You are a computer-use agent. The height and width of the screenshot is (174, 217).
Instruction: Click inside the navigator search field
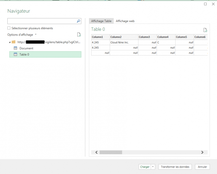coord(42,21)
